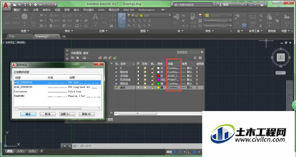
Task: Click the new drawing tab plus button
Action: pyautogui.click(x=64, y=37)
